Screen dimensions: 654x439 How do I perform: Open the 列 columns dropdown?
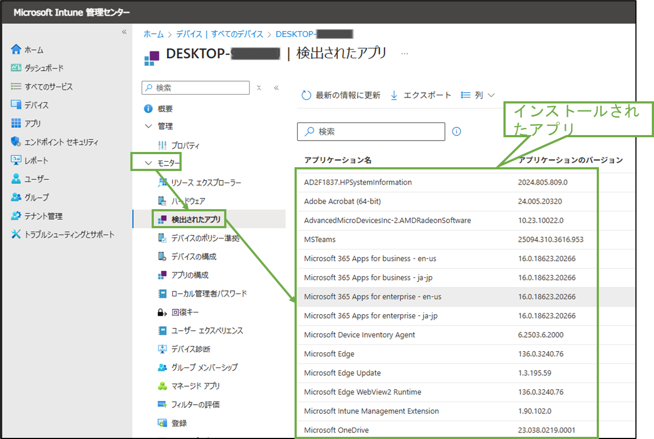tap(478, 95)
